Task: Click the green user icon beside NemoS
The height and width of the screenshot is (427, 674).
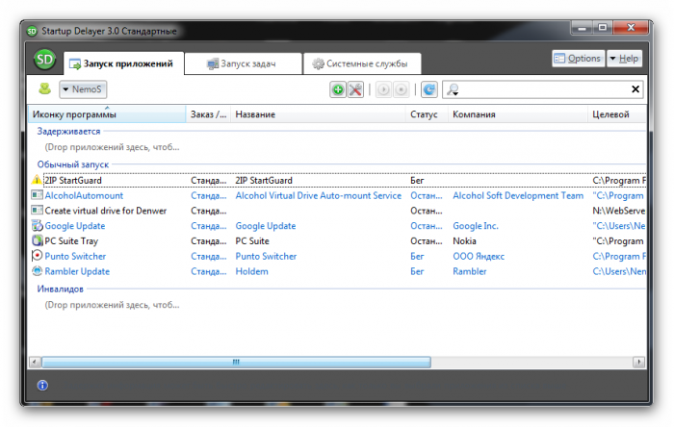Action: [x=44, y=89]
